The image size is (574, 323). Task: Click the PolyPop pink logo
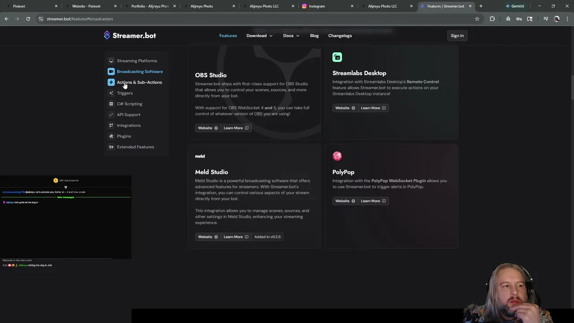pyautogui.click(x=337, y=156)
